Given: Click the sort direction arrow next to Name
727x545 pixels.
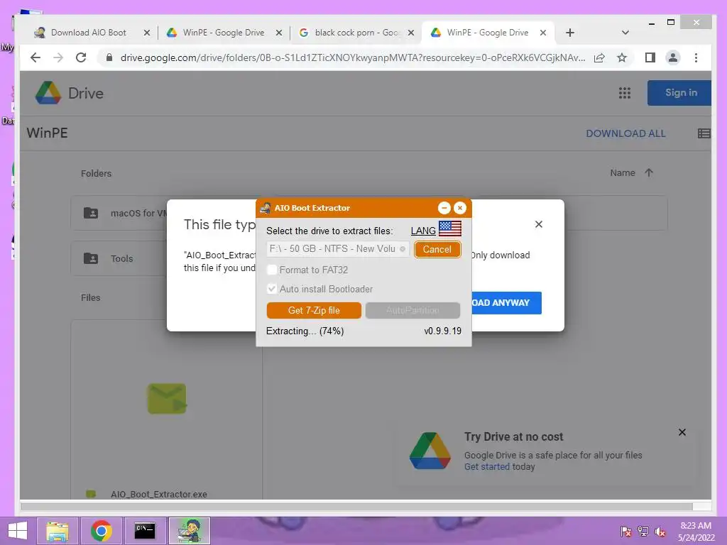Looking at the screenshot, I should [x=649, y=173].
